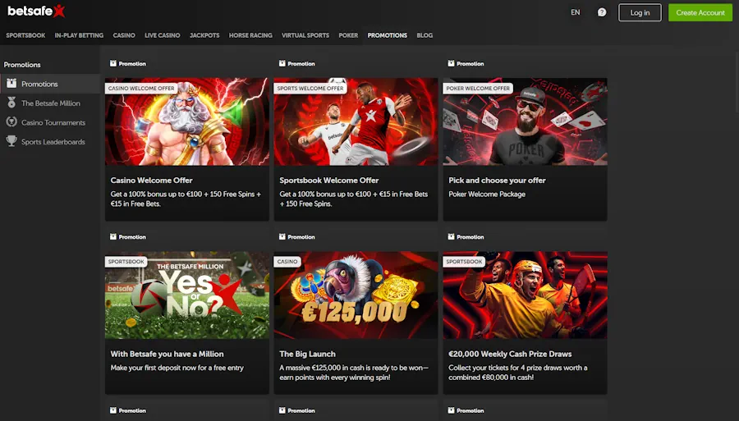739x421 pixels.
Task: Click the Casino Tournaments icon
Action: (x=11, y=122)
